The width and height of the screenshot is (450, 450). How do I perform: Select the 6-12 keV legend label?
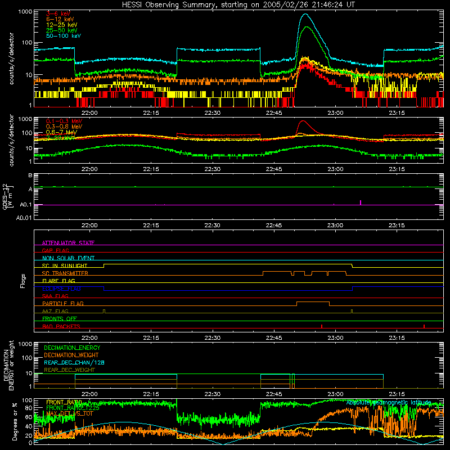point(60,19)
